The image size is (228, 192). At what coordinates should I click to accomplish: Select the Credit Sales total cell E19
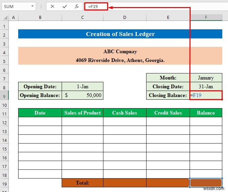[168, 183]
